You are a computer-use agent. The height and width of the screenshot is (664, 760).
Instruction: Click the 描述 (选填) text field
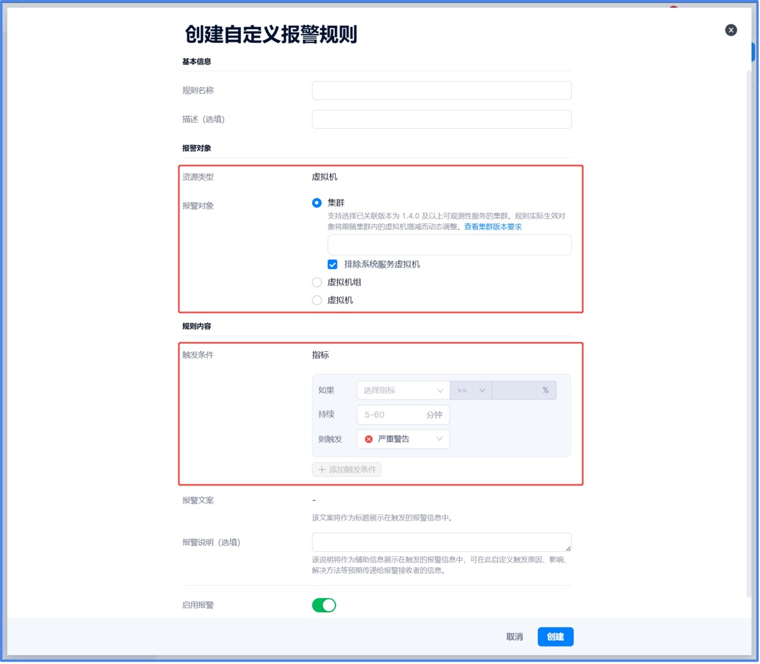(x=442, y=119)
